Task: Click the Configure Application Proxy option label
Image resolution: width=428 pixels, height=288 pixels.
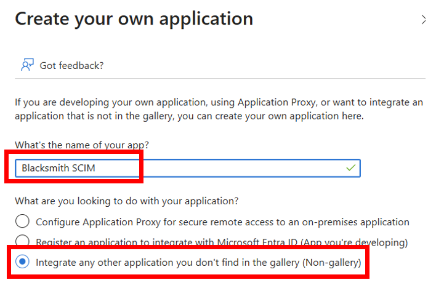Action: pos(222,222)
